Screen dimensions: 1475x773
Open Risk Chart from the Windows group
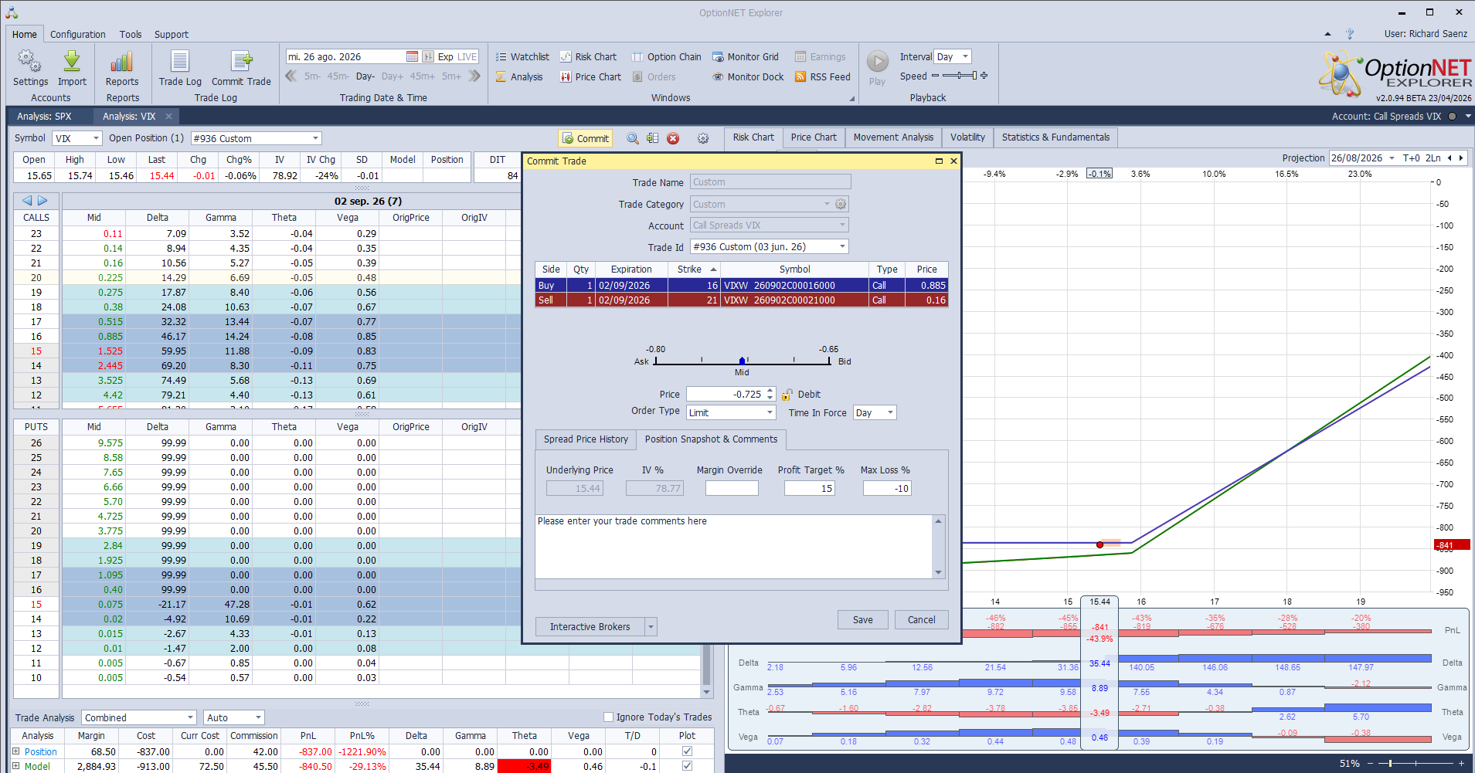click(x=588, y=56)
